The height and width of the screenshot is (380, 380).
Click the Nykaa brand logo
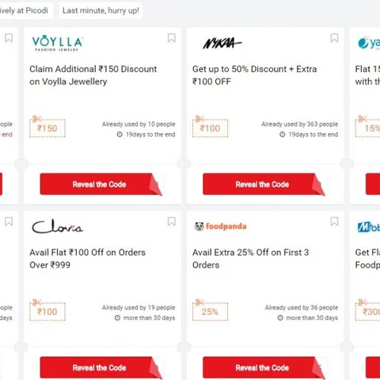click(222, 44)
